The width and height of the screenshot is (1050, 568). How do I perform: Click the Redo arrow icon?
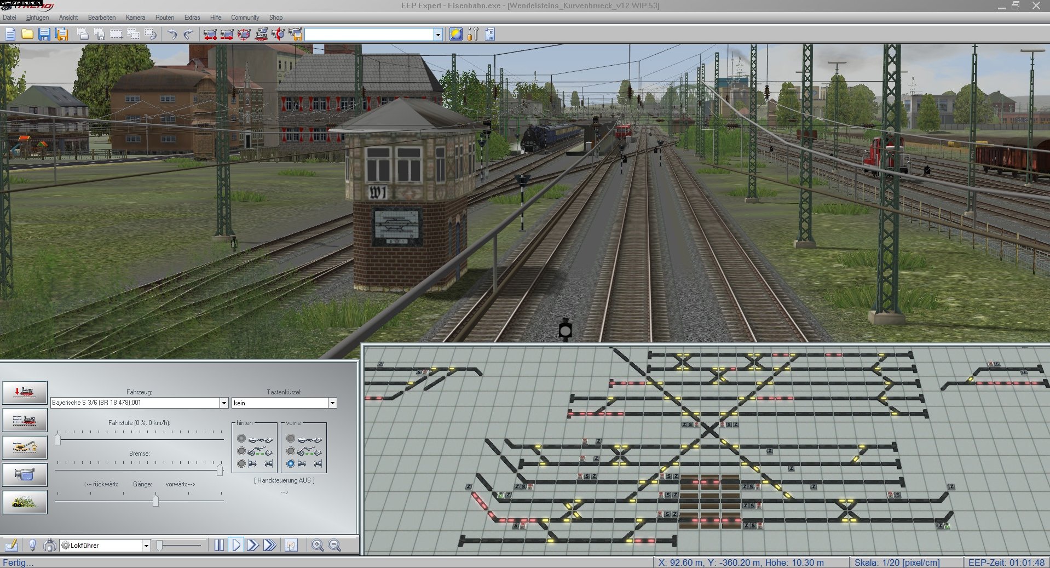pos(188,34)
